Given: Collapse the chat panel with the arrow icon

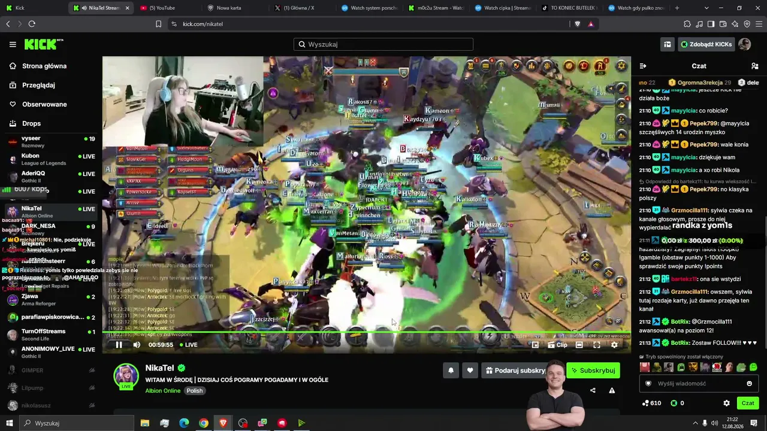Looking at the screenshot, I should 643,66.
